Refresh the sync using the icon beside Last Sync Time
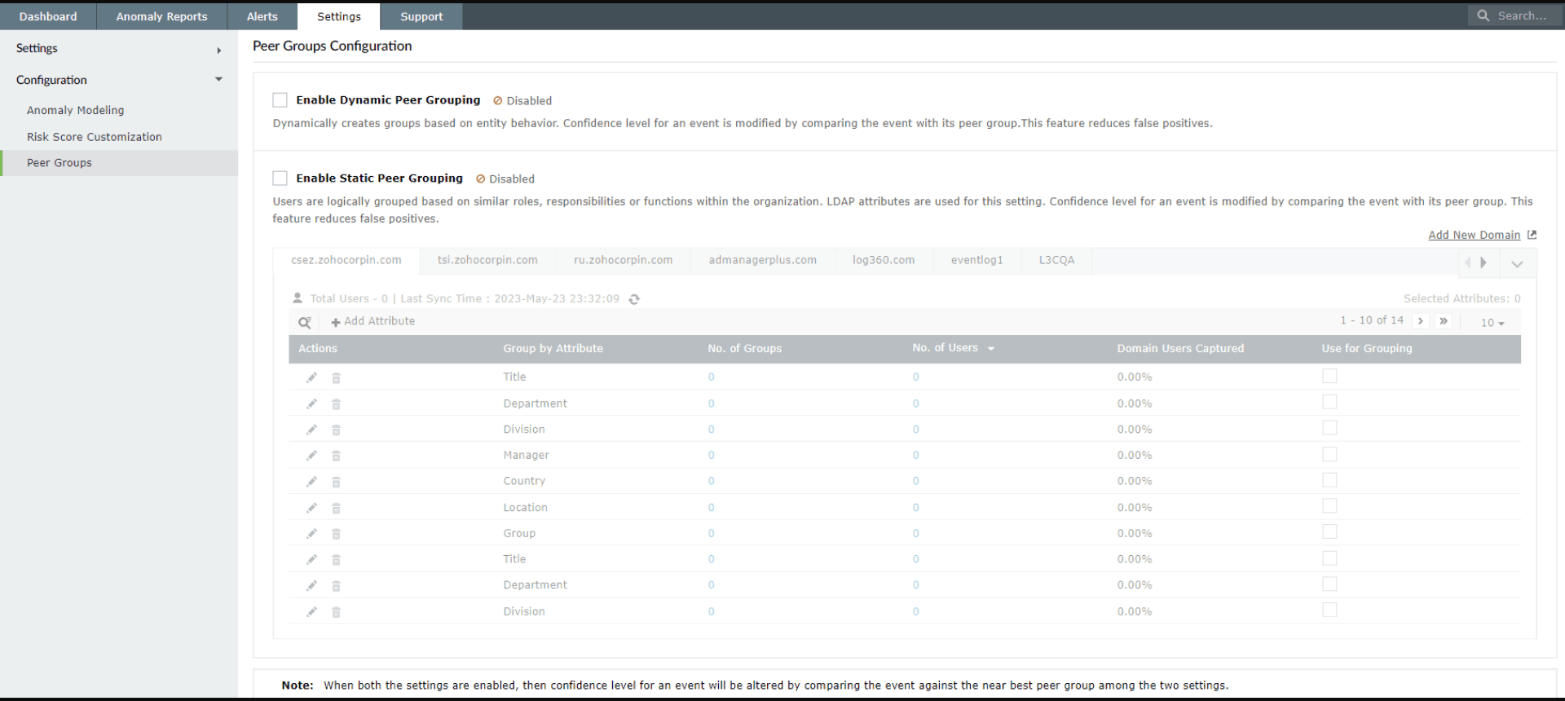This screenshot has height=701, width=1565. 634,299
